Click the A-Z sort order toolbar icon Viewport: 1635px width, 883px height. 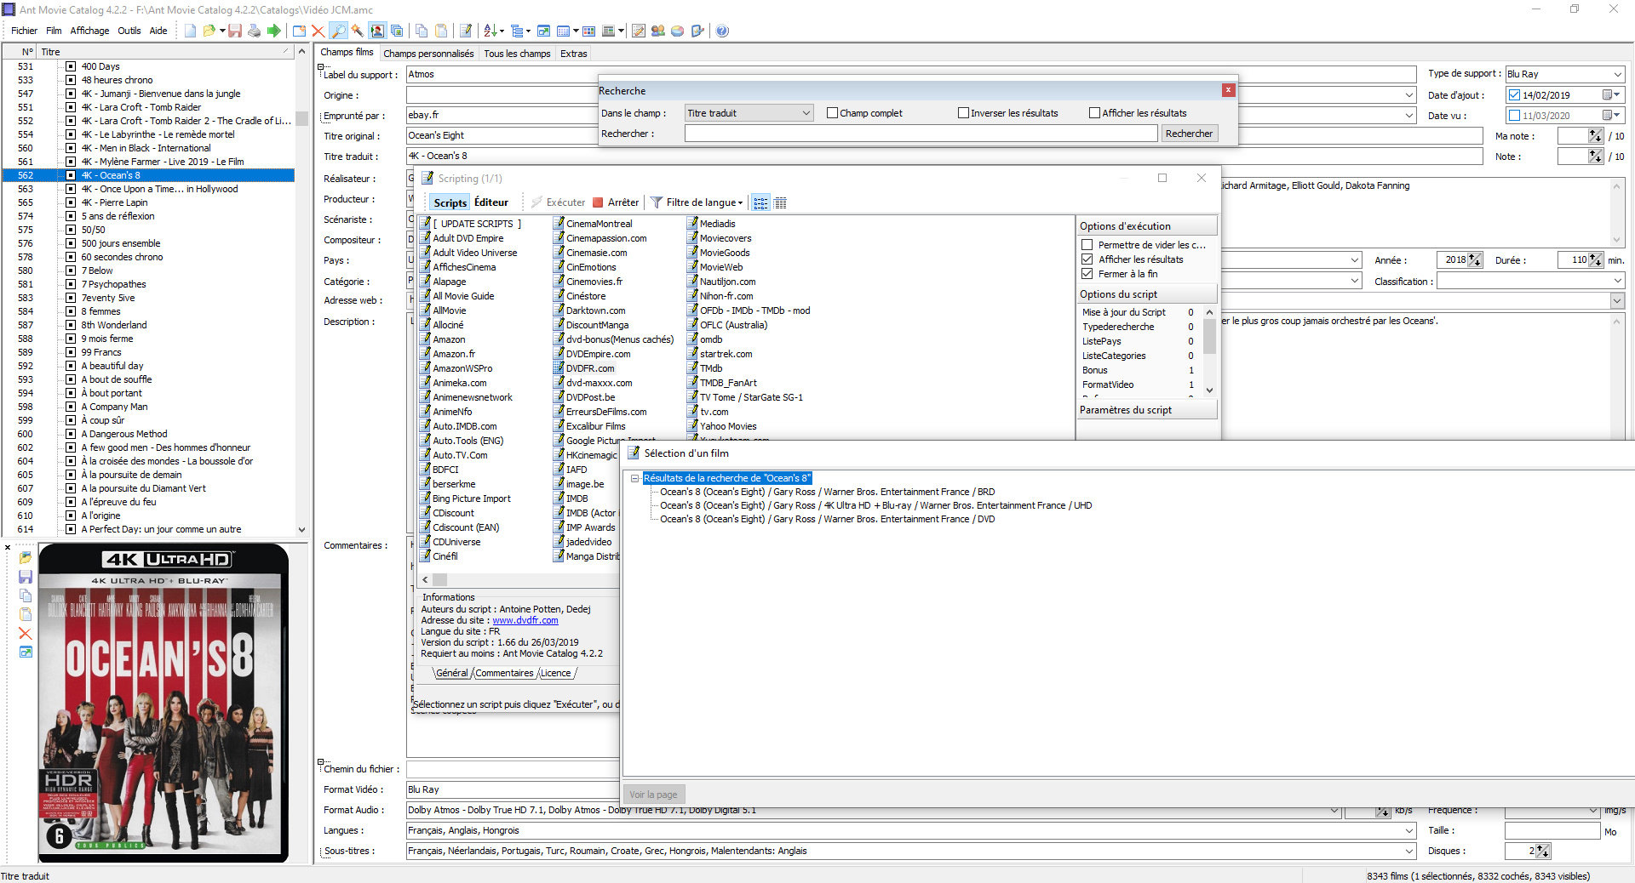490,31
